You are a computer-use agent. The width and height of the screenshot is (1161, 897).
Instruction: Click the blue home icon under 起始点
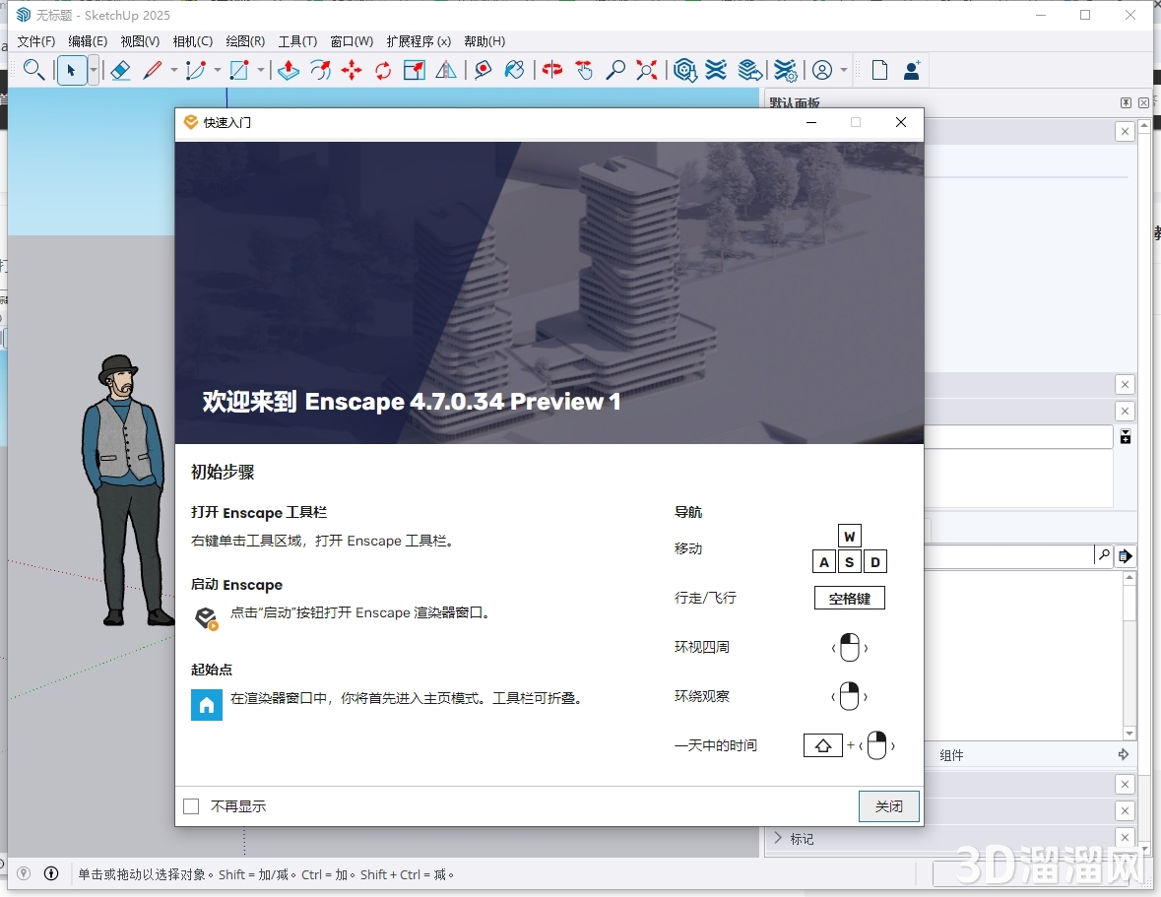point(207,705)
